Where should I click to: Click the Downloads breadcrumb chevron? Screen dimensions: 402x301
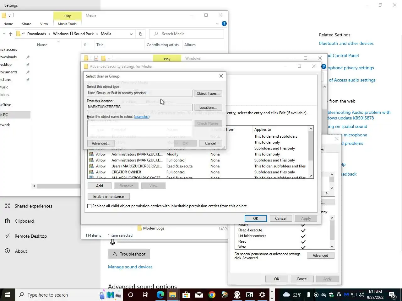[49, 34]
